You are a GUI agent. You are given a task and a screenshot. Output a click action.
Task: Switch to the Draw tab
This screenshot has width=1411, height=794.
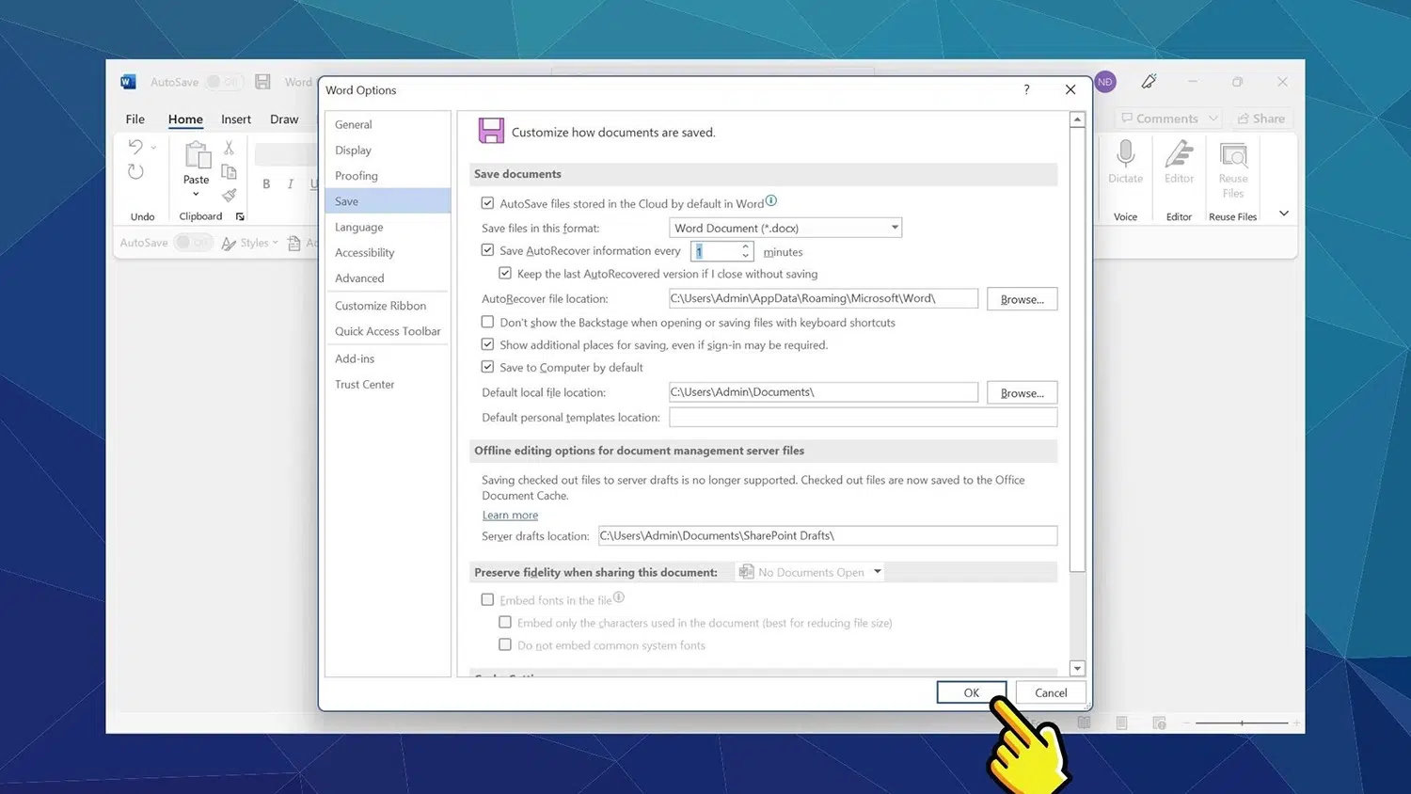coord(284,119)
